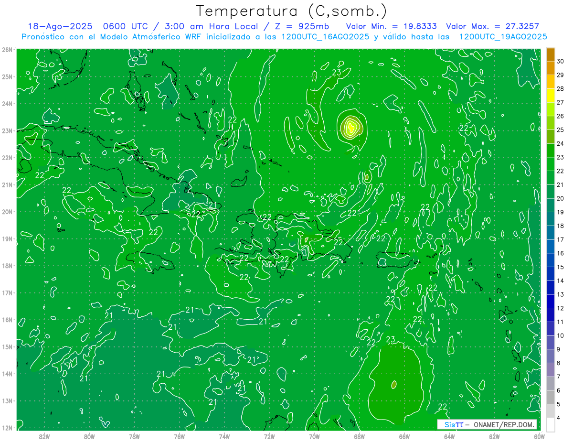Click the "Valor Max. = 27.3257" readout
Screen dimensions: 573x443
492,27
